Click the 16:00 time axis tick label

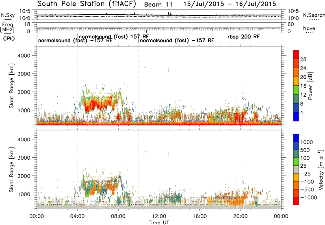[x=199, y=216]
